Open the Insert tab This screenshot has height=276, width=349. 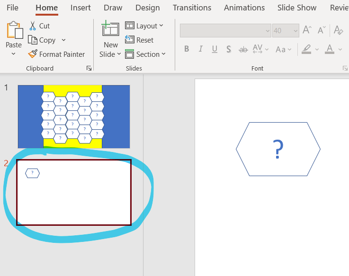(81, 8)
